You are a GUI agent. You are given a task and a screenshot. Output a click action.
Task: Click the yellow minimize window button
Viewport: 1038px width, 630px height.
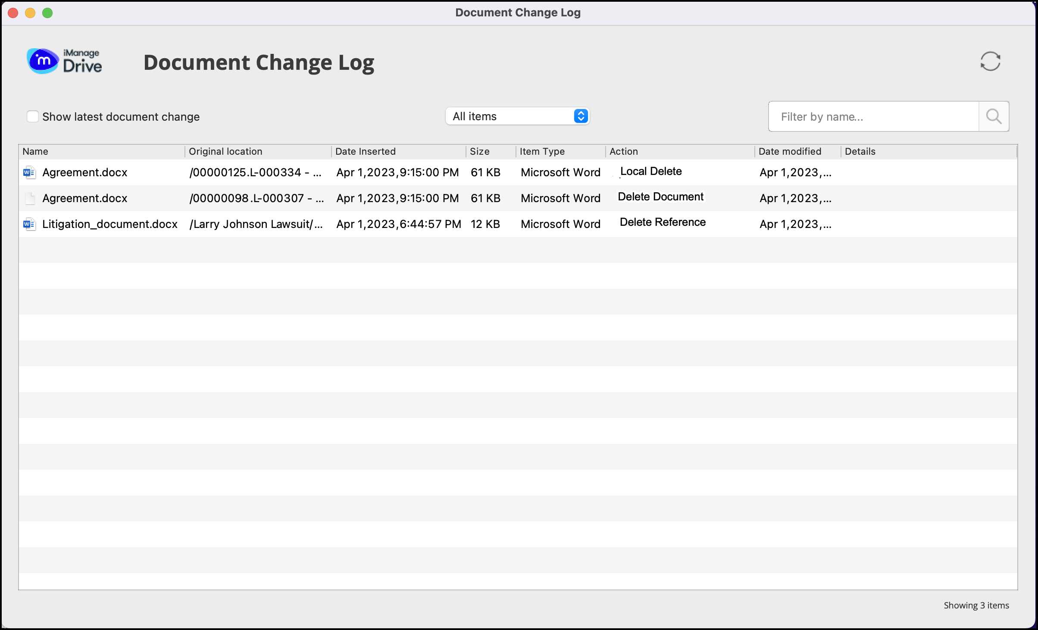[30, 13]
